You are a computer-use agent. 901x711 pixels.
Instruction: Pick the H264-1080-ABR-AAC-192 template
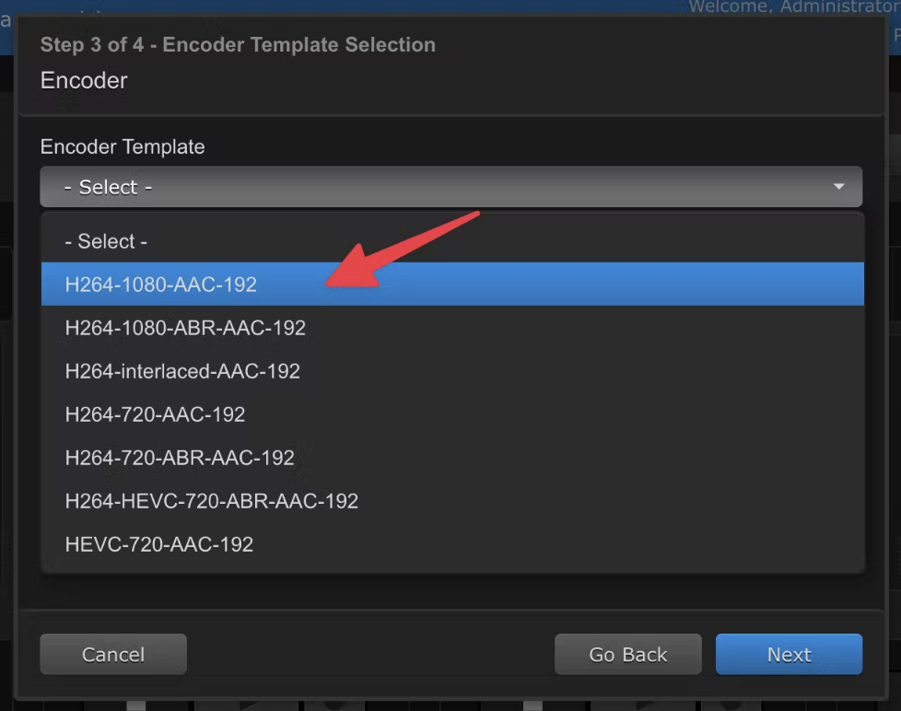pyautogui.click(x=452, y=327)
